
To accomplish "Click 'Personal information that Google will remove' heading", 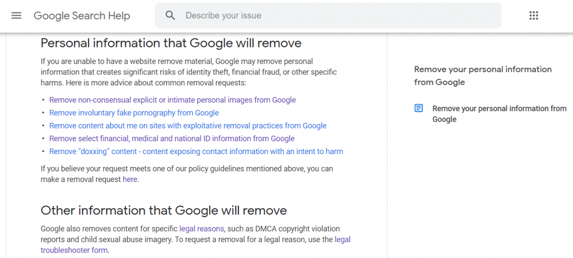I will 171,43.
